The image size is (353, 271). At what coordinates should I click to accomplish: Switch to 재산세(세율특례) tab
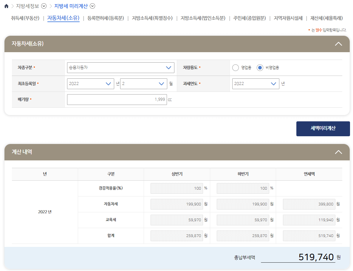click(x=326, y=18)
